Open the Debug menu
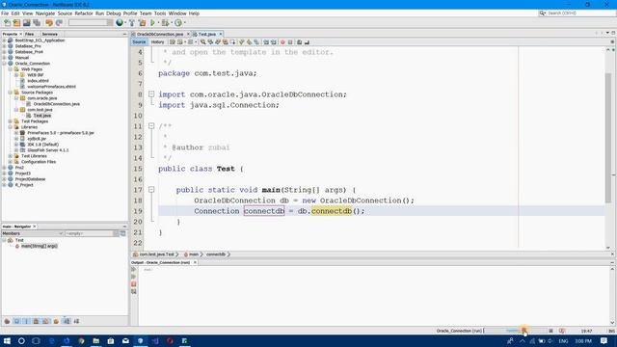Screen dimensions: 617x347 114,13
